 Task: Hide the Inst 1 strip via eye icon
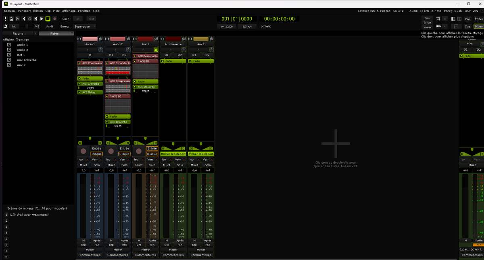(x=156, y=39)
